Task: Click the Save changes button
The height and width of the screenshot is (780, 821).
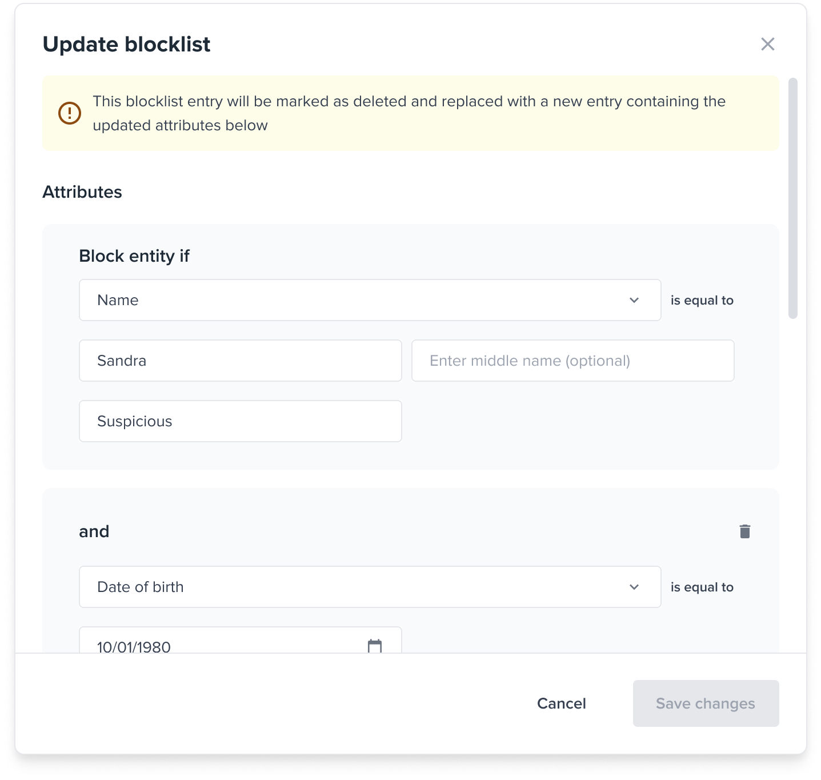Action: [706, 703]
